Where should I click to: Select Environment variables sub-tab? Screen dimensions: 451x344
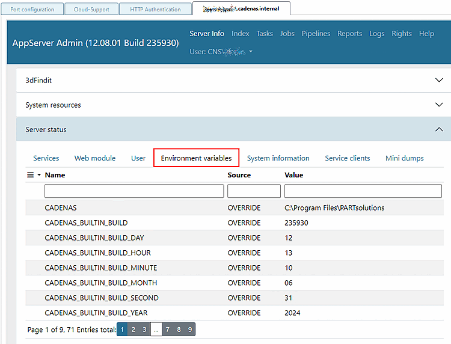point(196,158)
